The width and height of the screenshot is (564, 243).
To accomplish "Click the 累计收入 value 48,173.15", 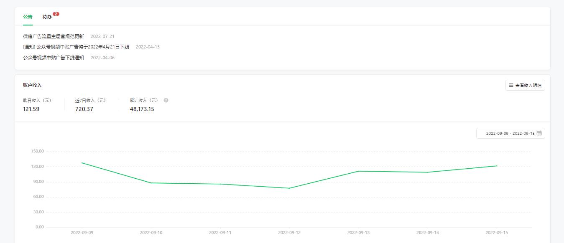I will tap(142, 109).
